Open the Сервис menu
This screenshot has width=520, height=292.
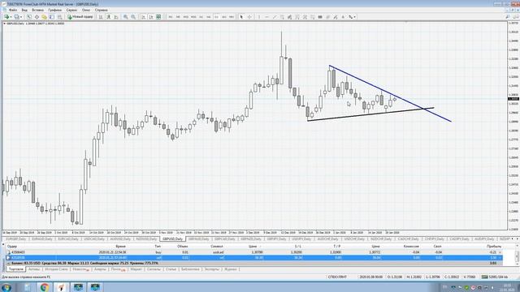[x=71, y=11]
